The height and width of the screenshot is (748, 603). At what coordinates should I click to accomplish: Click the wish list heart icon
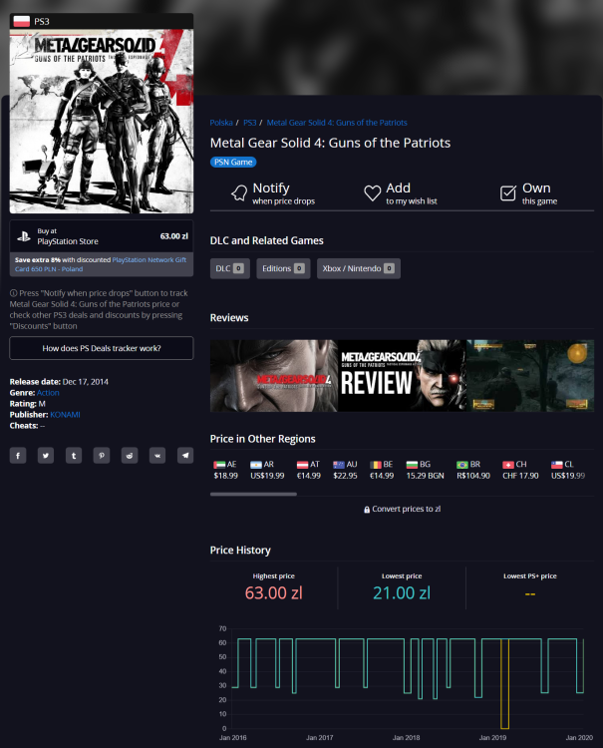[x=373, y=192]
